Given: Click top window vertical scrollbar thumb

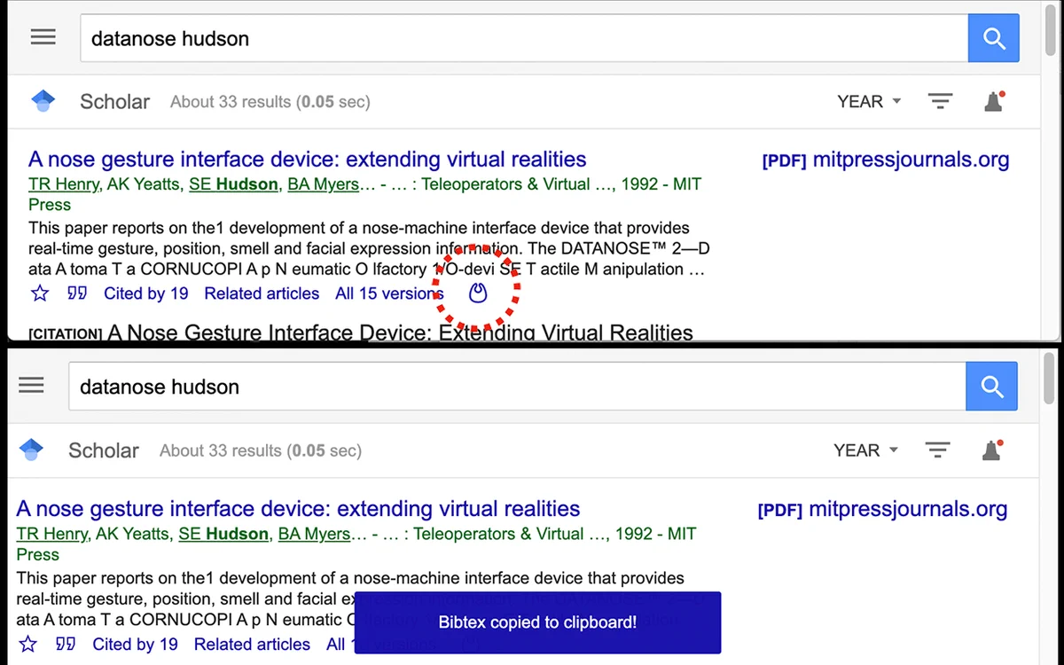Looking at the screenshot, I should coord(1051,29).
